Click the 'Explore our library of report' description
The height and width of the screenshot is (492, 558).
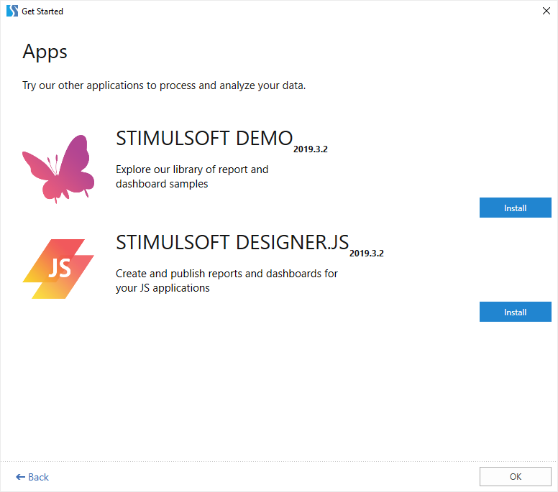coord(192,177)
